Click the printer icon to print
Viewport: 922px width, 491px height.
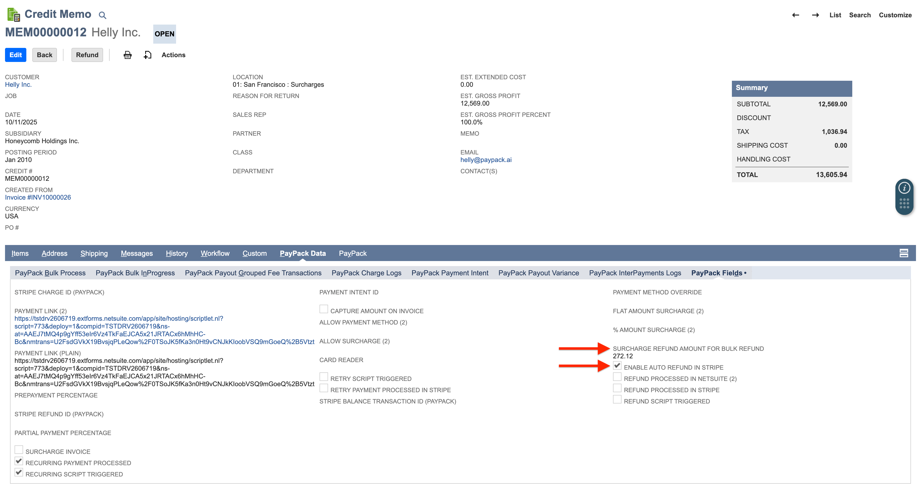coord(127,55)
